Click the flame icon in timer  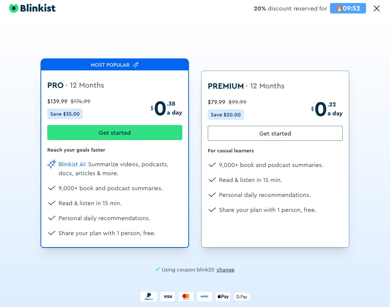point(339,8)
